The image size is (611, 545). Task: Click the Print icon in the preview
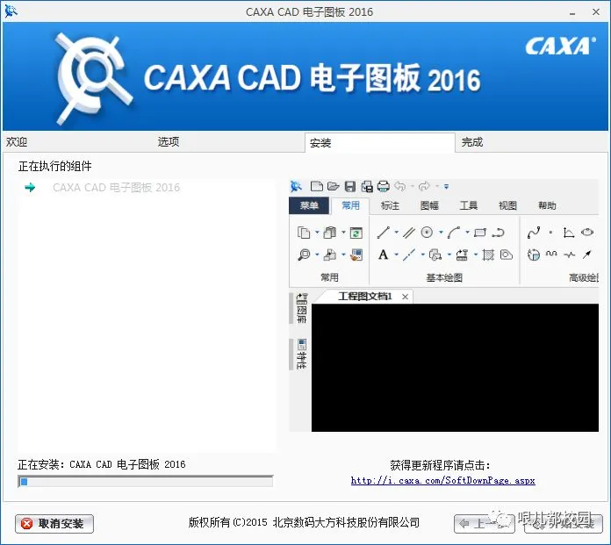pos(384,186)
